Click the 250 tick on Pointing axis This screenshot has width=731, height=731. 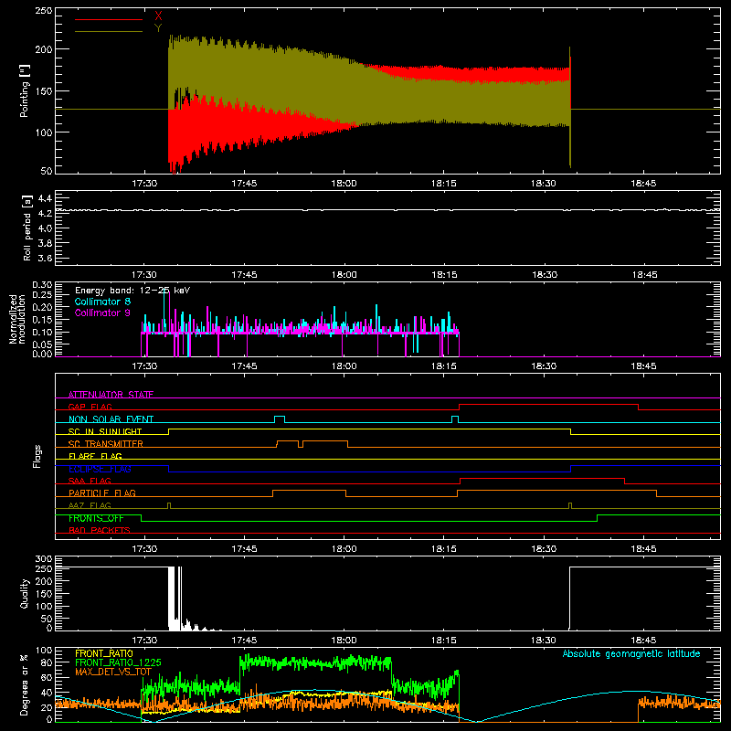[x=44, y=11]
